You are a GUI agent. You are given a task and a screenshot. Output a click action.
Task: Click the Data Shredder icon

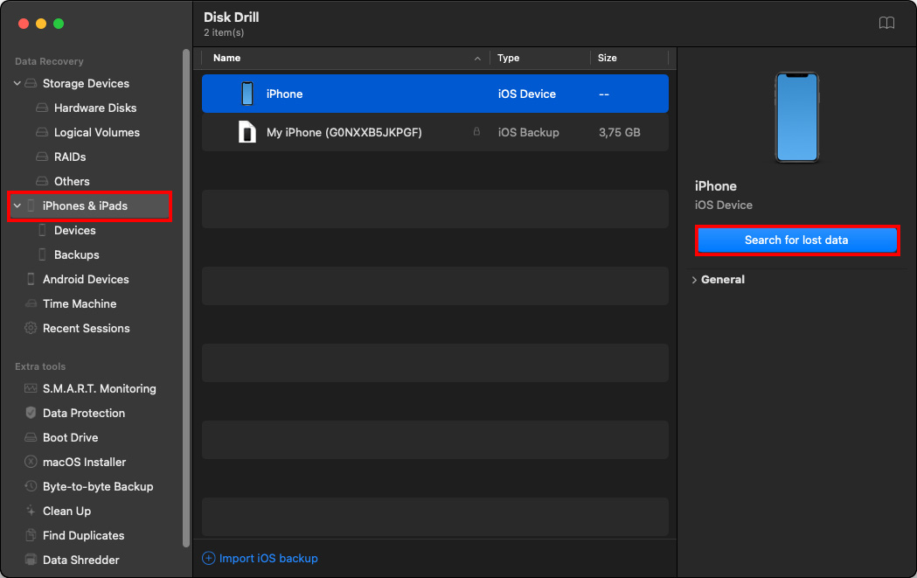pyautogui.click(x=31, y=560)
